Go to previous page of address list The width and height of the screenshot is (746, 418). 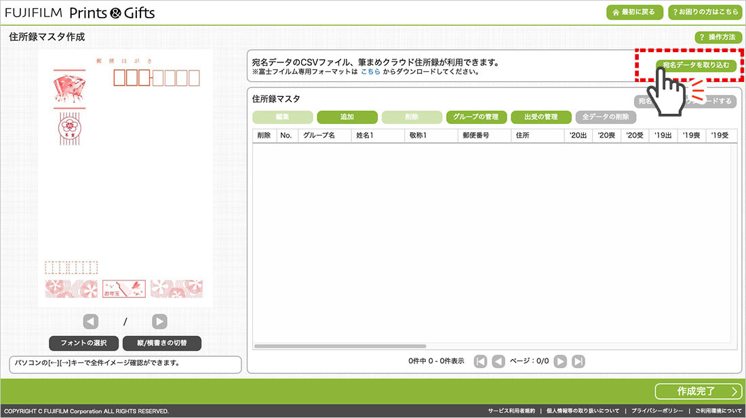click(498, 361)
